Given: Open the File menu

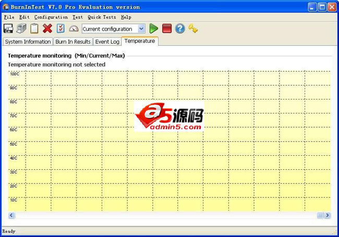Looking at the screenshot, I should coord(9,17).
